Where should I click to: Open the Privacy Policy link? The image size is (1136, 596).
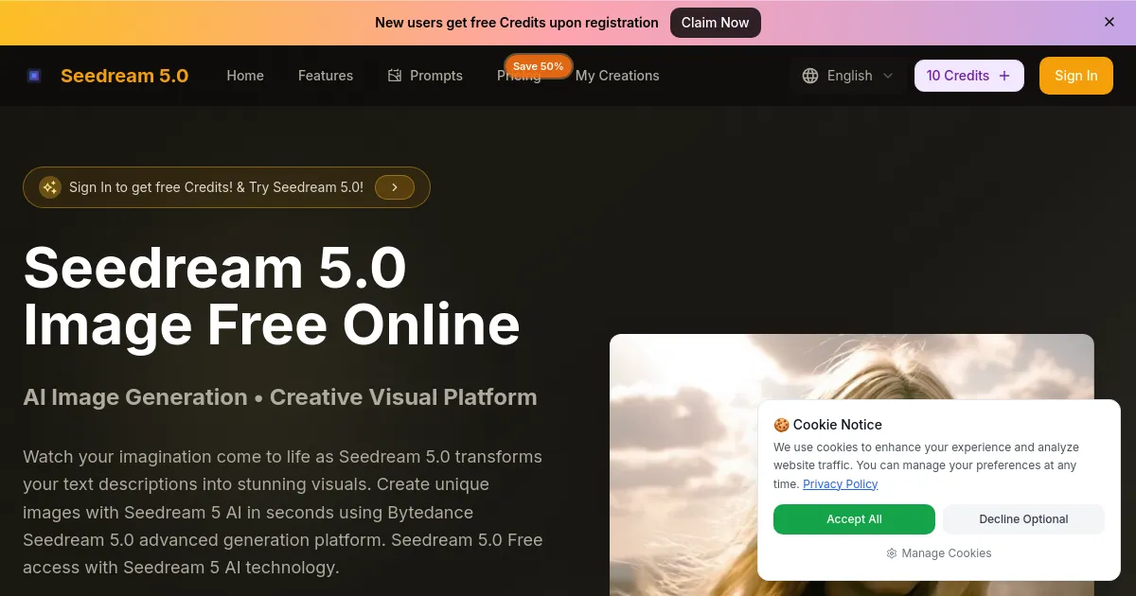coord(840,483)
